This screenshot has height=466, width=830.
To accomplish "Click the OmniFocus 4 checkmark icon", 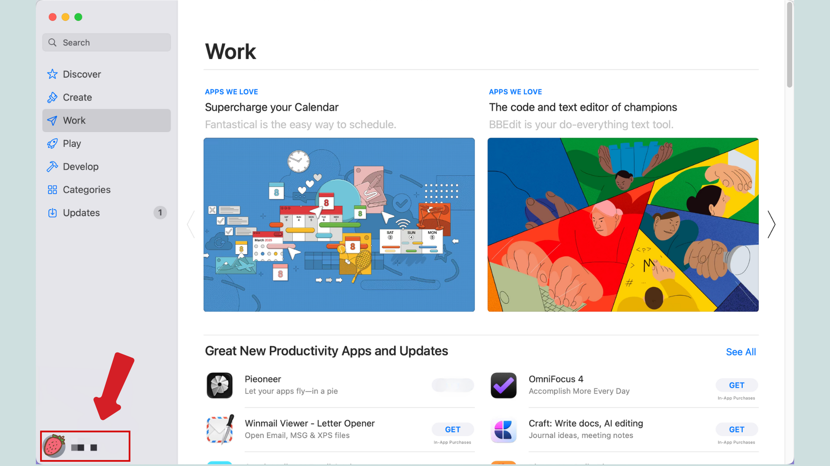I will (503, 384).
